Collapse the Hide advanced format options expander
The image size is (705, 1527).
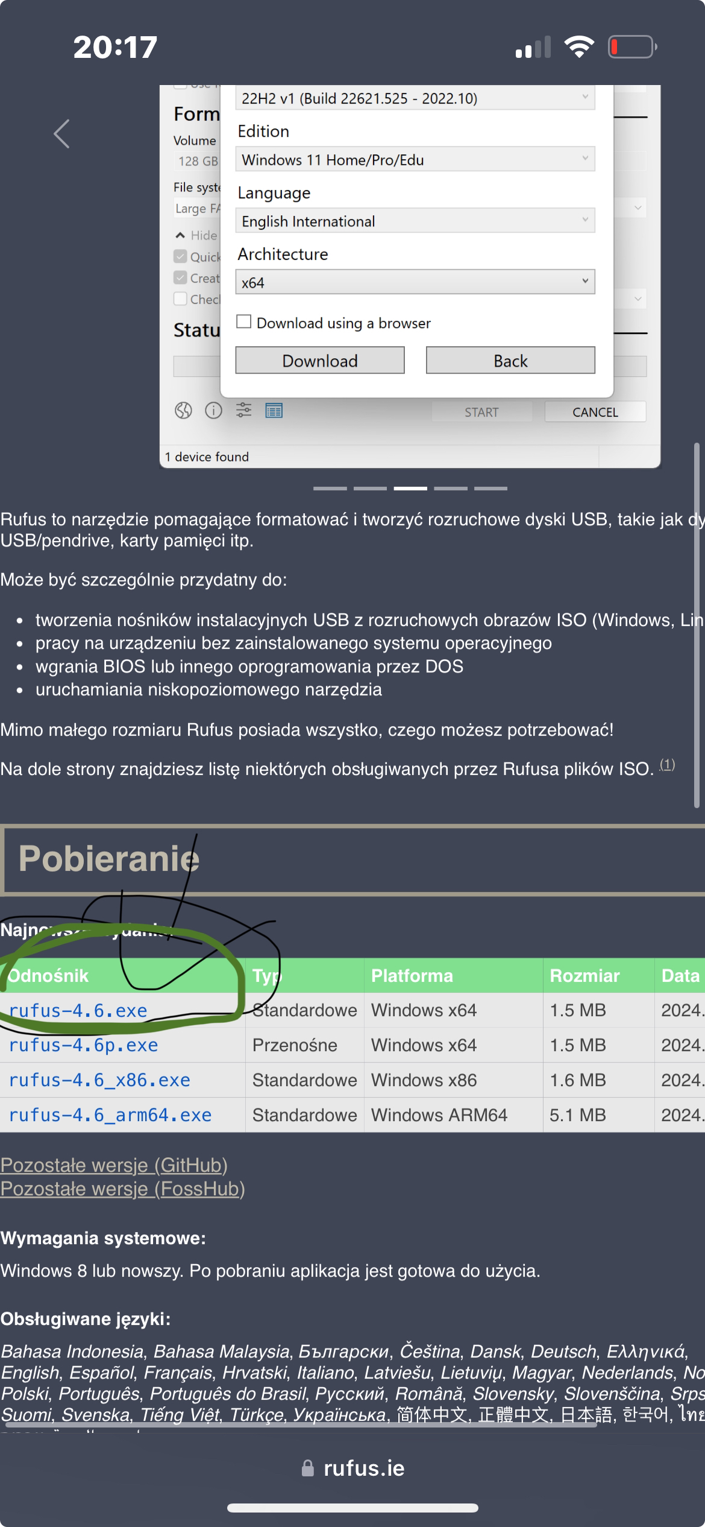pyautogui.click(x=180, y=235)
